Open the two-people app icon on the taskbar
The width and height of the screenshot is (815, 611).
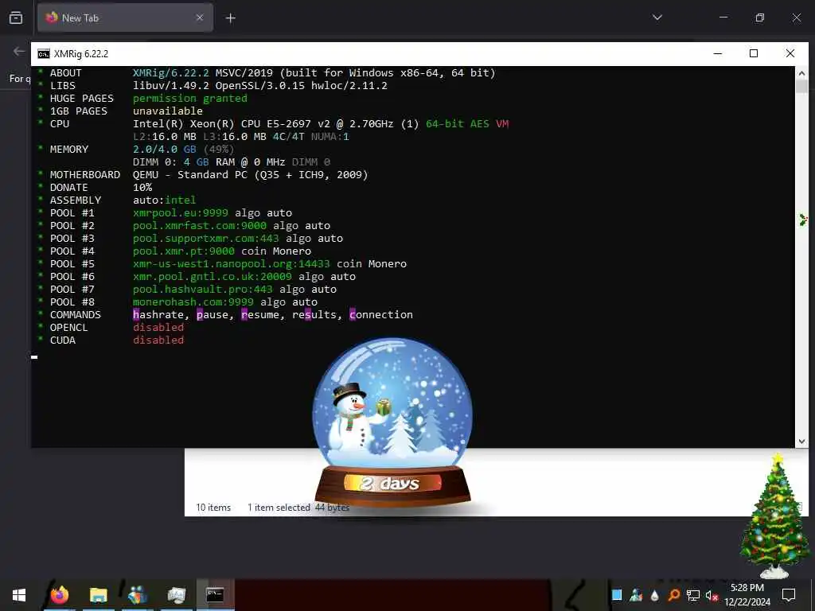click(137, 595)
